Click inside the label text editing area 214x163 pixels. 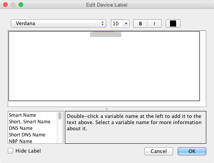pyautogui.click(x=104, y=66)
